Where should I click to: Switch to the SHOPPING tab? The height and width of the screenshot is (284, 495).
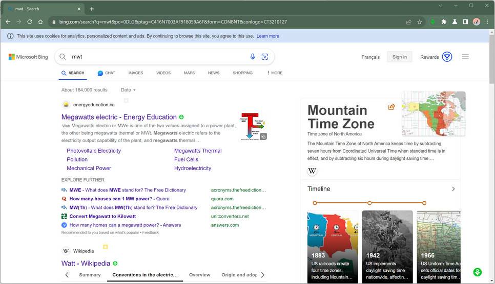click(242, 73)
